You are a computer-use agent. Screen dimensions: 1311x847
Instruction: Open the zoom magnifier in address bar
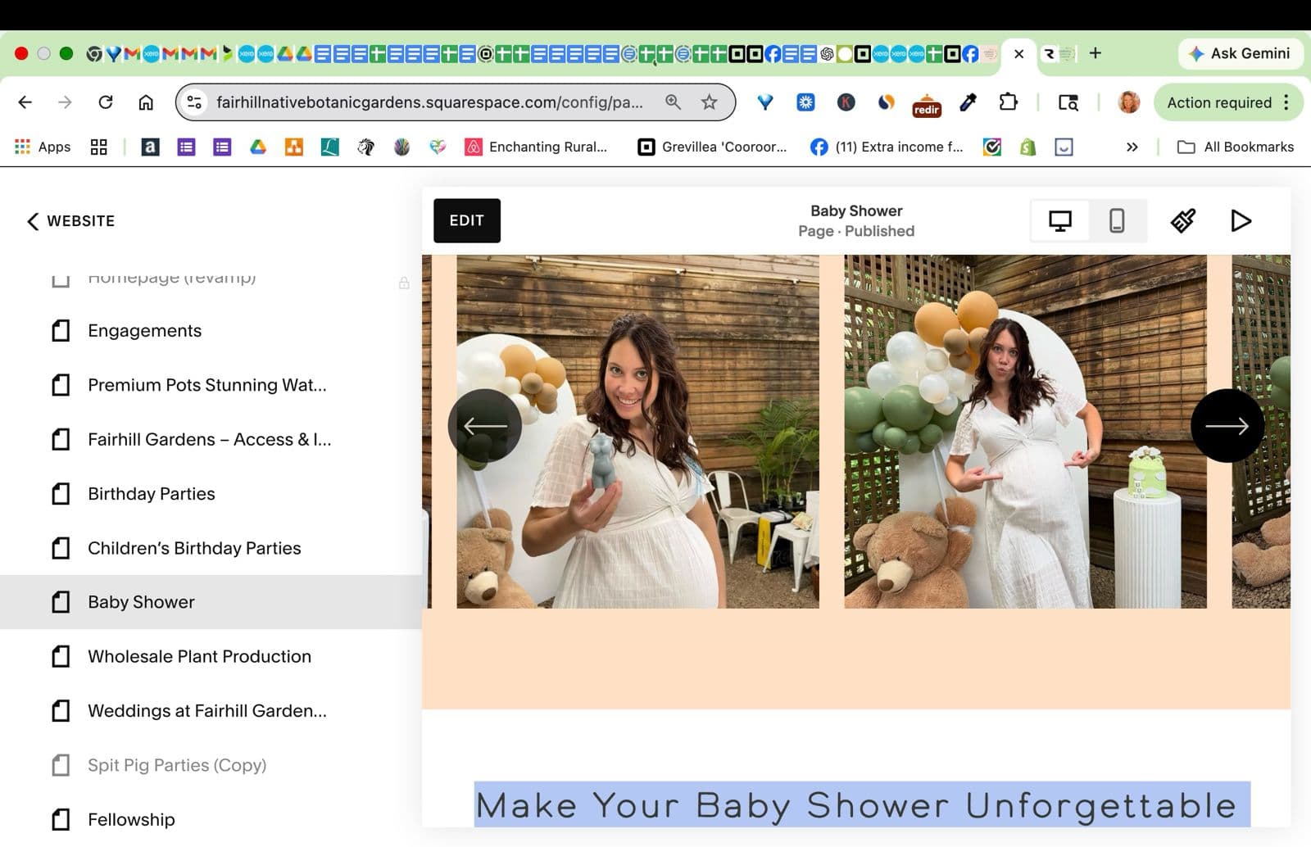[673, 102]
